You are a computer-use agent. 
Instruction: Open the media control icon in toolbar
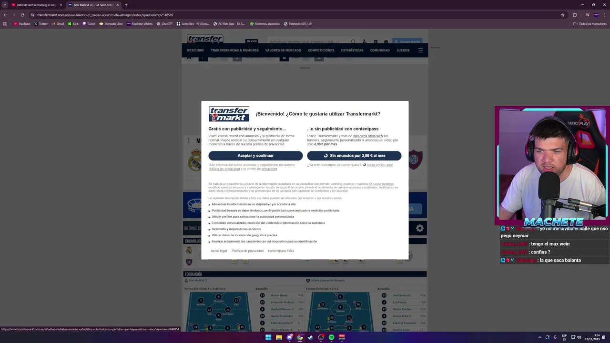pyautogui.click(x=587, y=15)
